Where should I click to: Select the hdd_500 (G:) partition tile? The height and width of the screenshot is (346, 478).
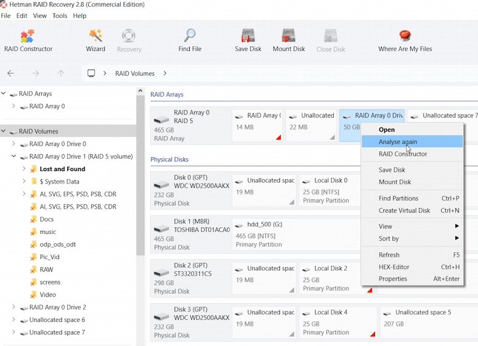296,234
